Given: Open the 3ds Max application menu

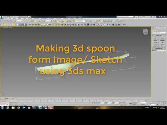Looking at the screenshot, I should (x=2, y=17).
